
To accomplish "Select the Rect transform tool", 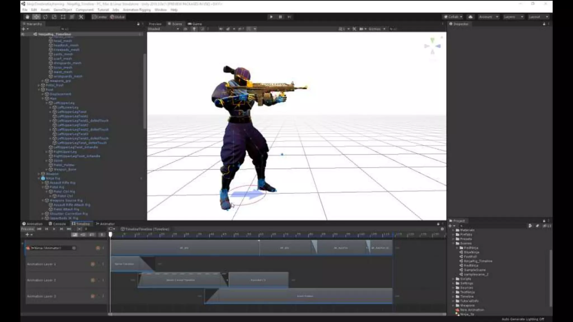I will pos(63,17).
